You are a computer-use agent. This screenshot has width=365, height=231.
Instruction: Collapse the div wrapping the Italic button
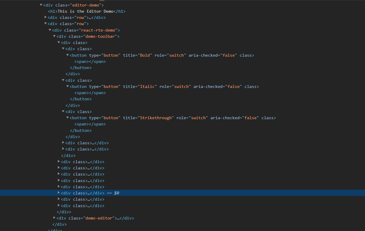click(x=63, y=80)
